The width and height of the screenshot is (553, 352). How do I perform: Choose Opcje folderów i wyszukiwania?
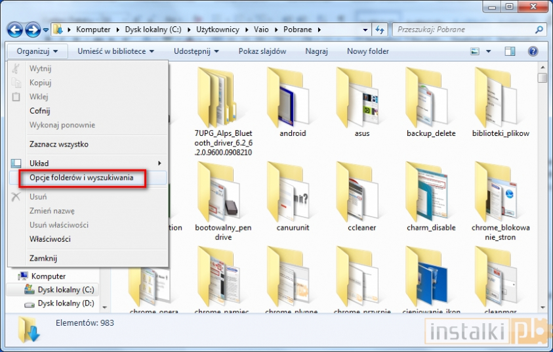pyautogui.click(x=81, y=177)
